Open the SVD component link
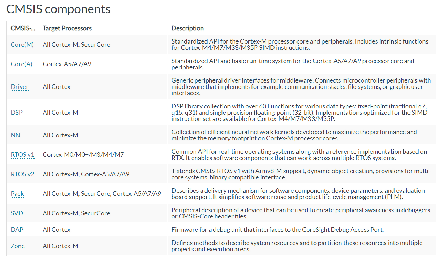The width and height of the screenshot is (443, 261). coord(16,213)
